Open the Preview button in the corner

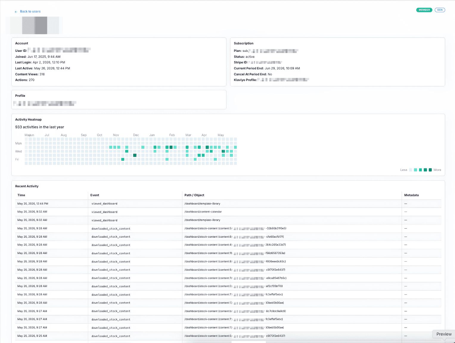pyautogui.click(x=444, y=334)
